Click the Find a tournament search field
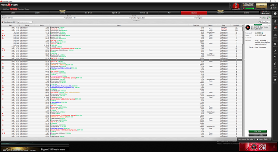278x152 pixels. 26,22
